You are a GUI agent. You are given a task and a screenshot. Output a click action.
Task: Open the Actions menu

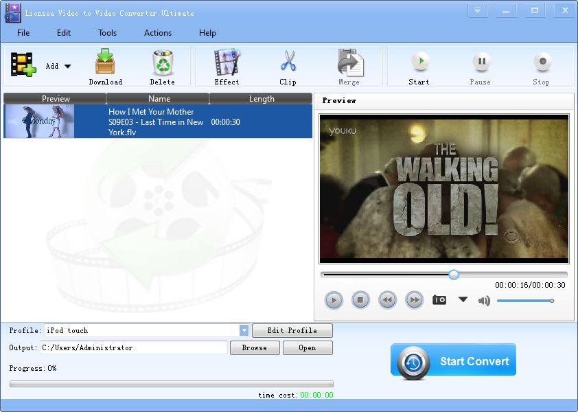(x=158, y=33)
